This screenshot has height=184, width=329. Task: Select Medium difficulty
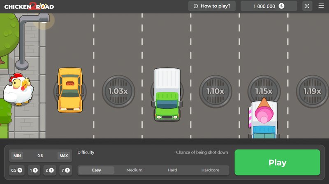pyautogui.click(x=134, y=170)
